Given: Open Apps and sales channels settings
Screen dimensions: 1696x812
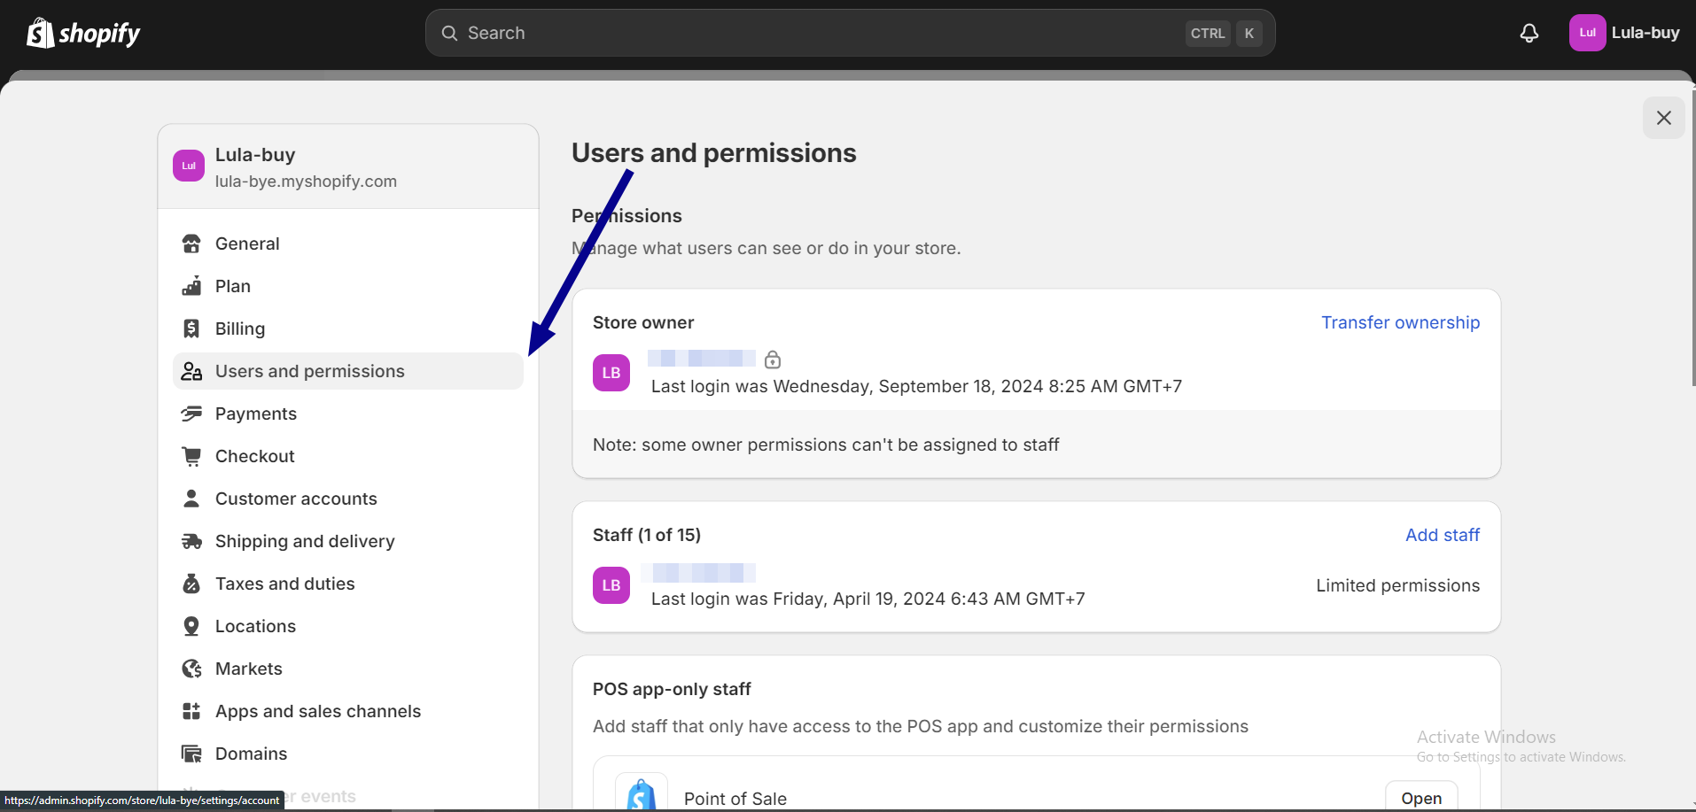Looking at the screenshot, I should click(348, 711).
